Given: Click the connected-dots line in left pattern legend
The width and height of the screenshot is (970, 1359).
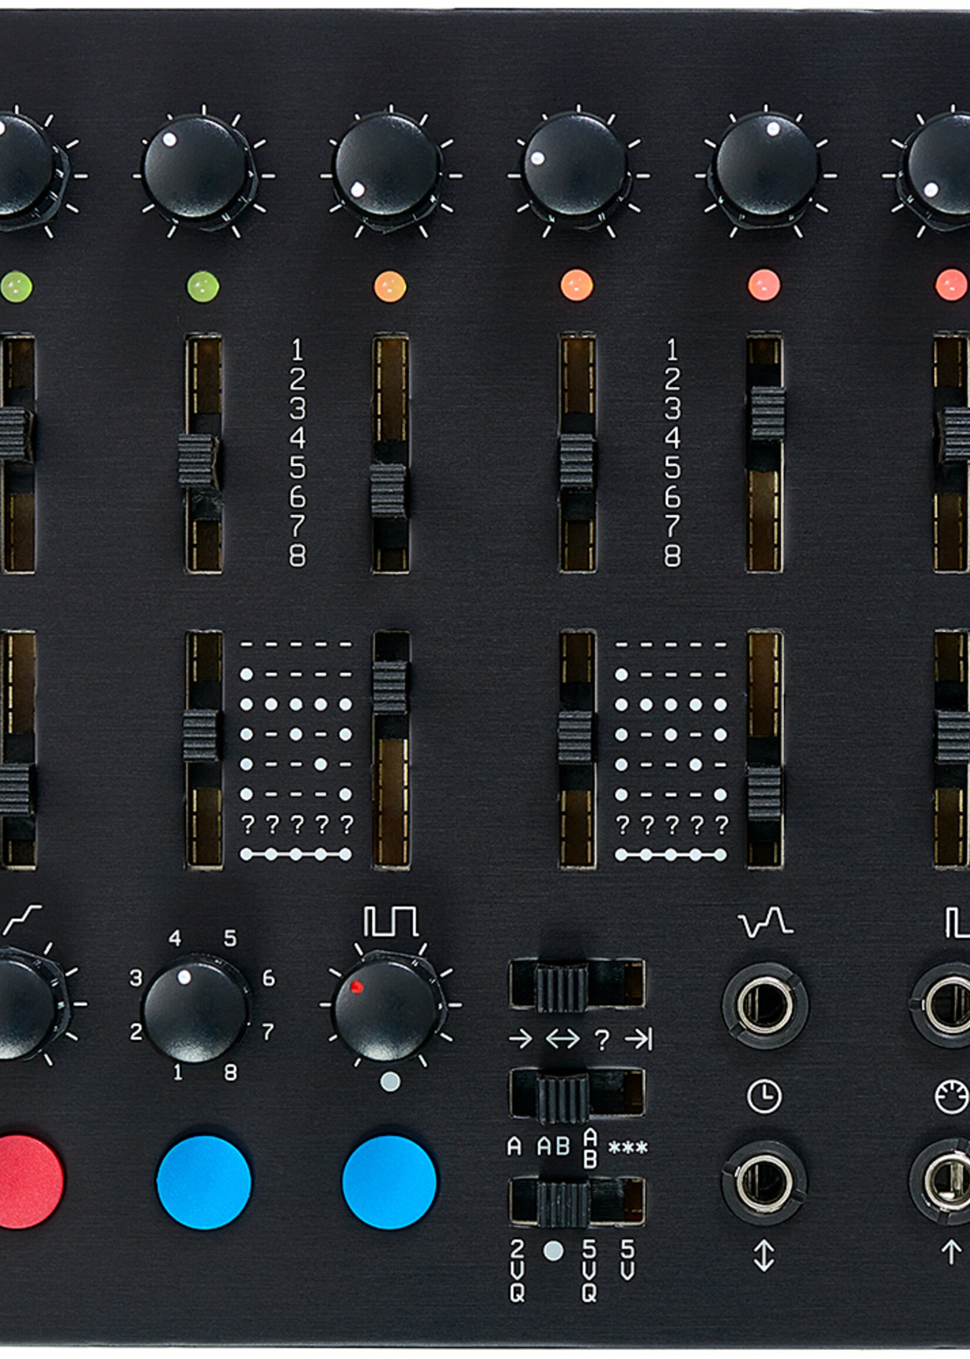Looking at the screenshot, I should click(x=296, y=855).
